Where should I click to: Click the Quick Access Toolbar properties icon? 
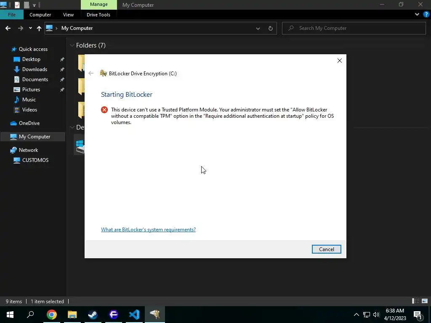[17, 5]
